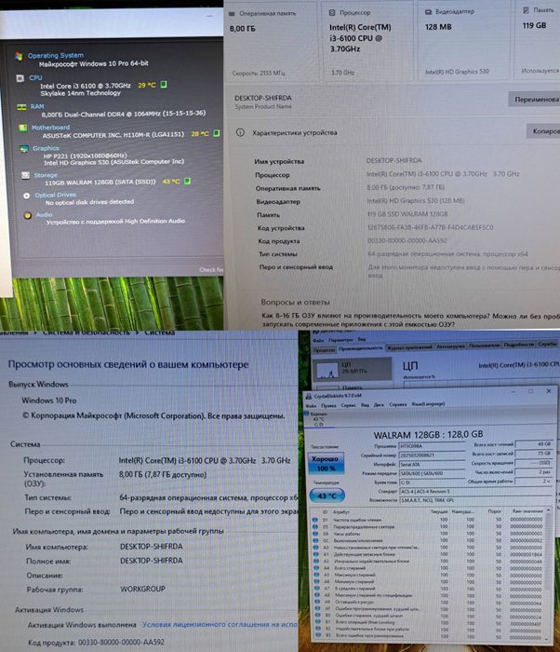The height and width of the screenshot is (652, 560).
Task: Click the CPU chip icon in Speccy
Action: tap(20, 77)
